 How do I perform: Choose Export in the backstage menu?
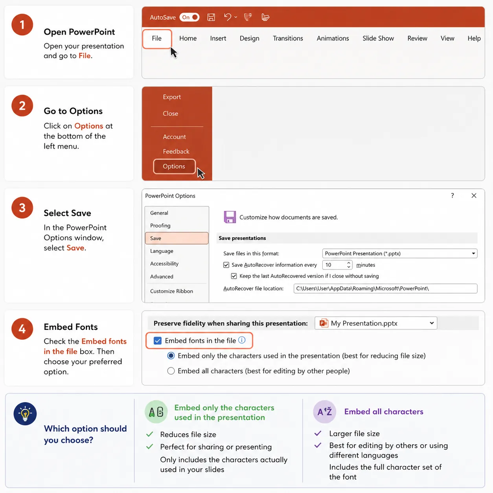172,97
